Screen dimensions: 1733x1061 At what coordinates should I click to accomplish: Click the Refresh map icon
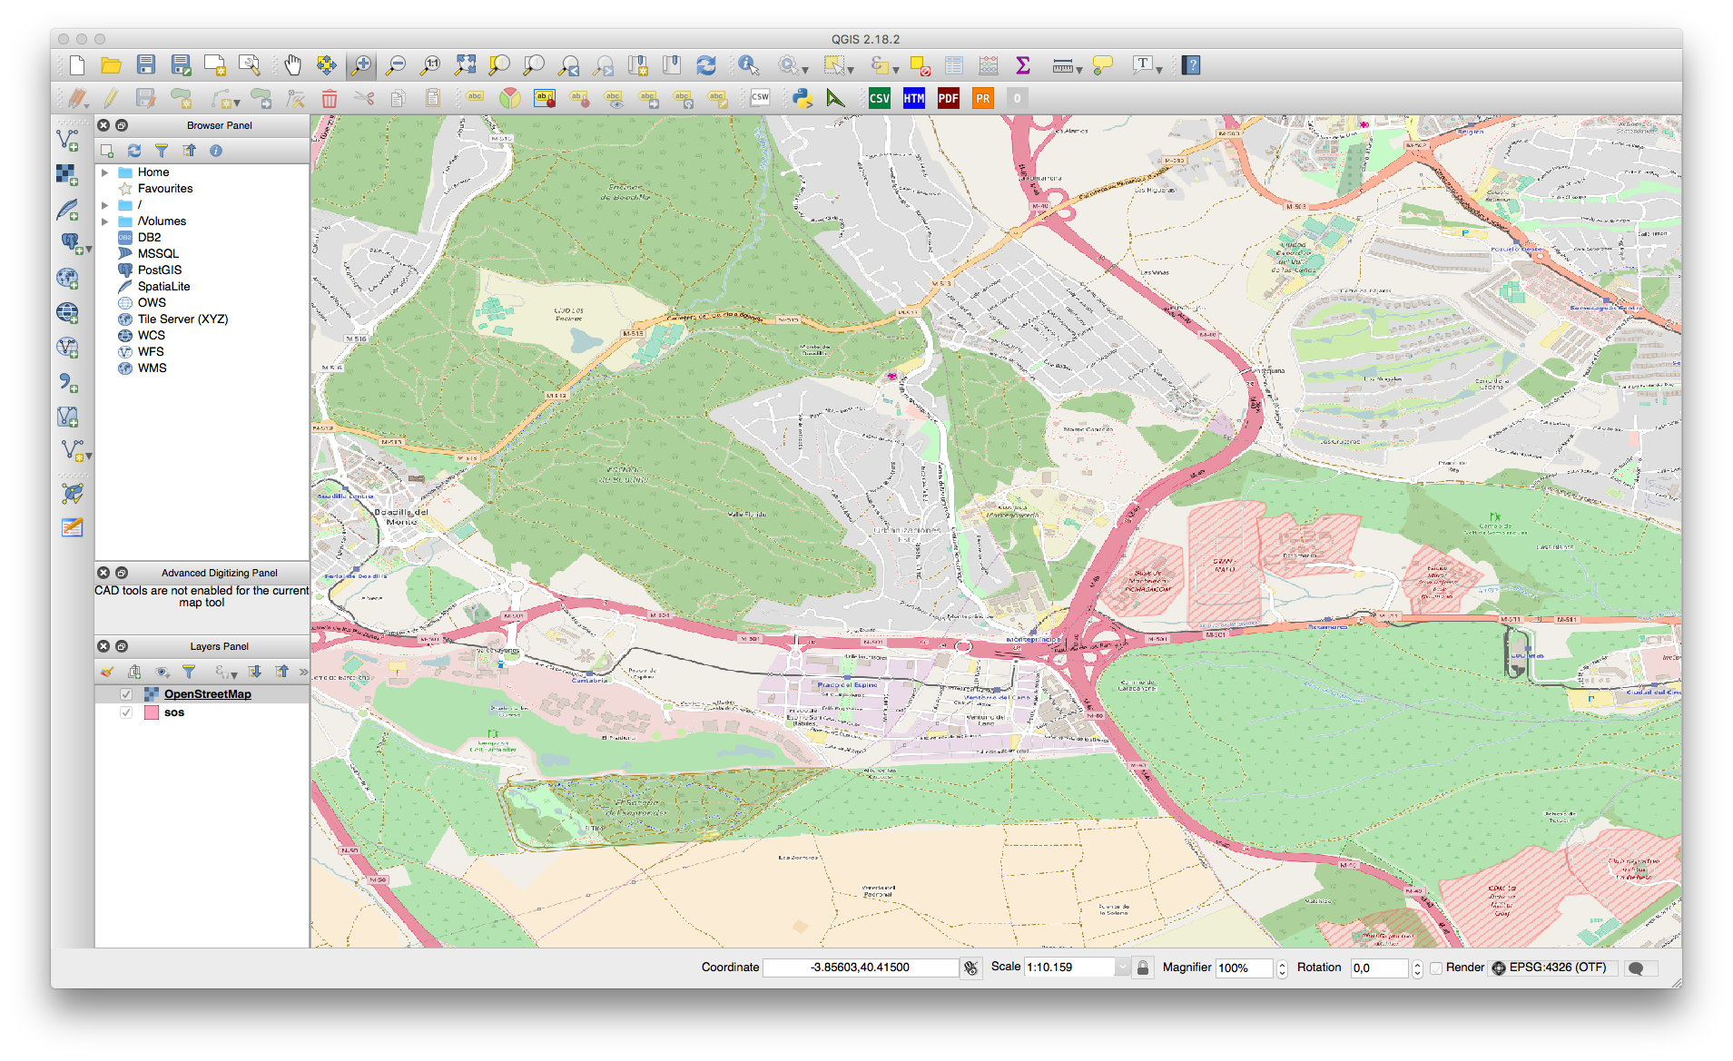coord(705,65)
